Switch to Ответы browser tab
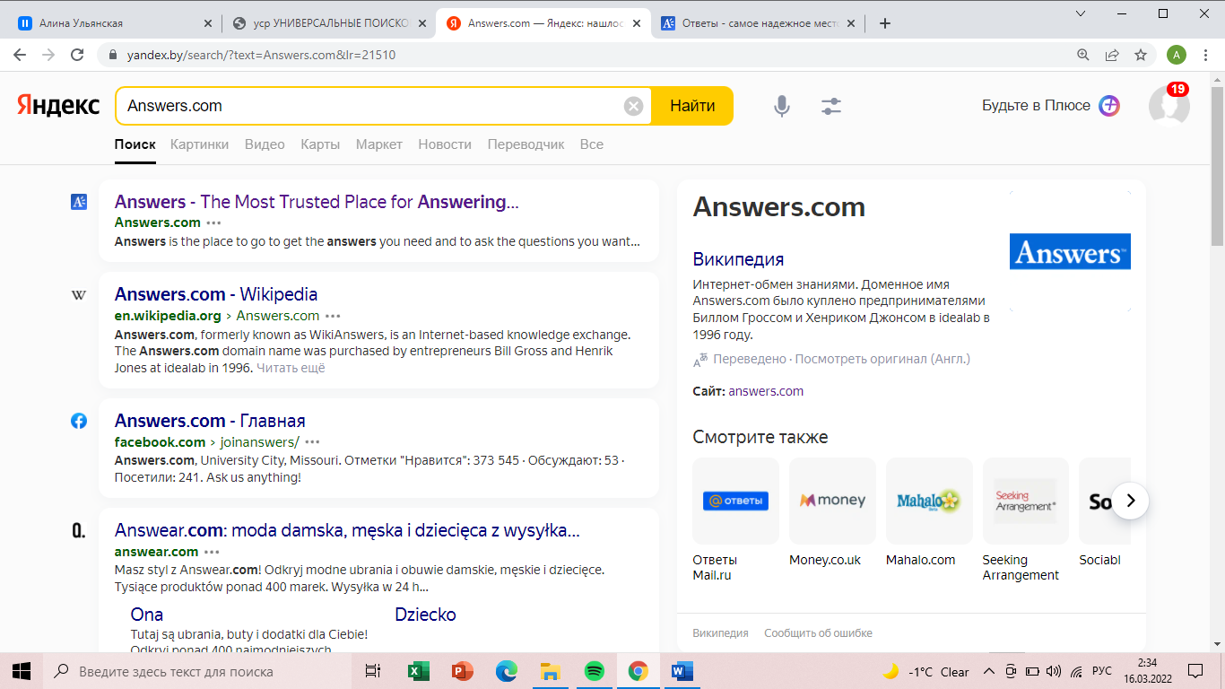1225x689 pixels. pyautogui.click(x=758, y=23)
